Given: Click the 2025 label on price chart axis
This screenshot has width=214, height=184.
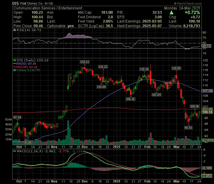Looking at the screenshot, I should click(x=116, y=147).
